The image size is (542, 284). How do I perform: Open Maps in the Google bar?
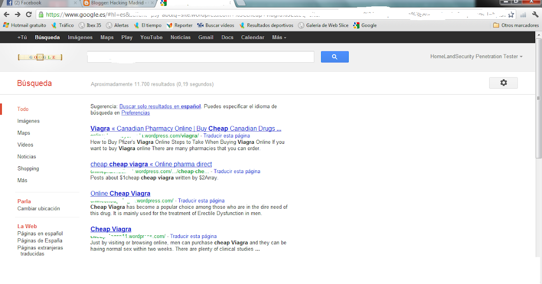(107, 37)
